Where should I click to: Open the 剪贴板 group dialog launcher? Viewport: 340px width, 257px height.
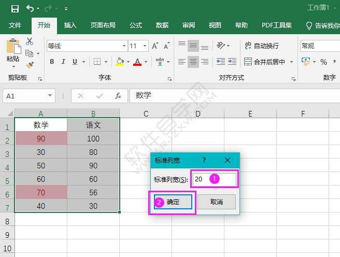point(40,79)
